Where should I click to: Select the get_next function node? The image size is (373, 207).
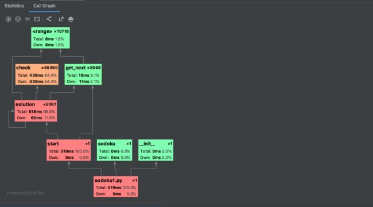click(x=83, y=74)
